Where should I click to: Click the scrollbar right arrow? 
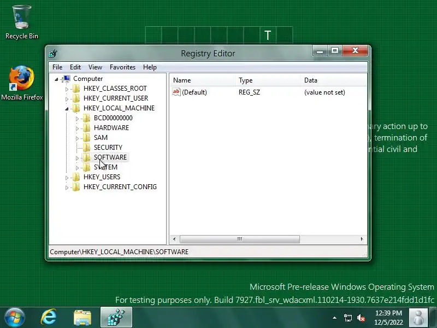pyautogui.click(x=362, y=239)
